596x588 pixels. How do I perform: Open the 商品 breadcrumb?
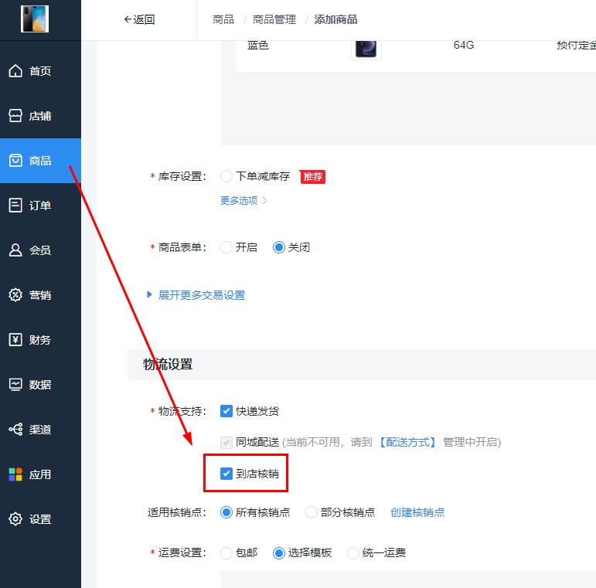click(x=223, y=19)
